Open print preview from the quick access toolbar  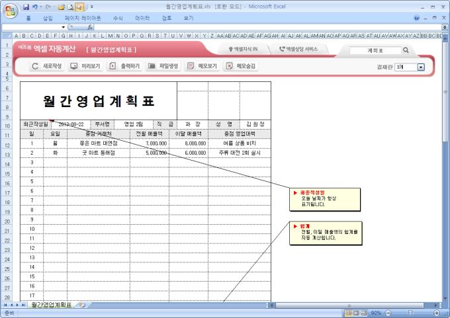tap(71, 7)
